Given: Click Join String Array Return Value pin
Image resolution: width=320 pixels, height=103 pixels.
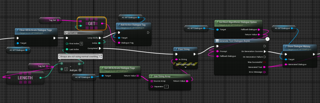Looking at the screenshot, I should (187, 81).
